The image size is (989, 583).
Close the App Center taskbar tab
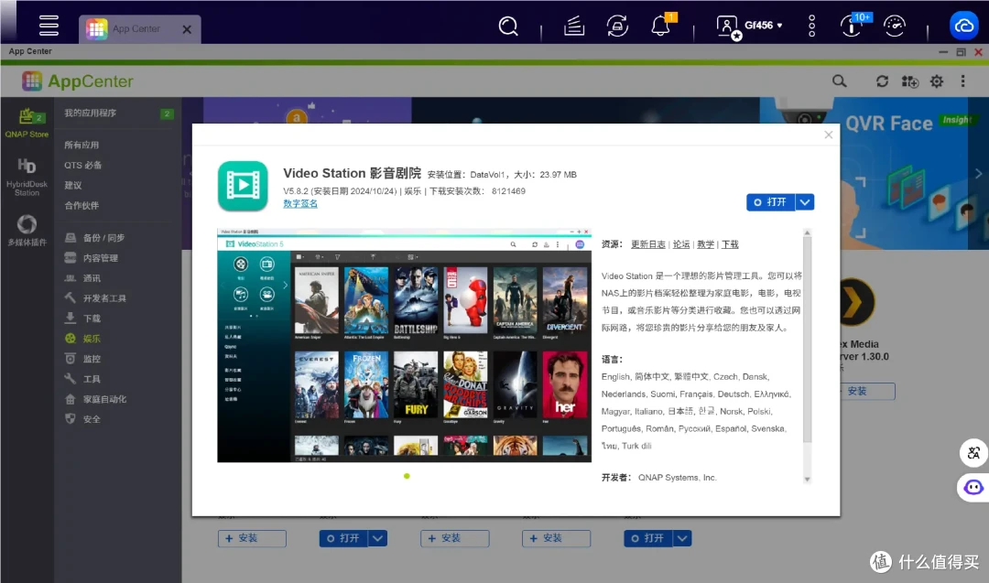click(x=187, y=29)
